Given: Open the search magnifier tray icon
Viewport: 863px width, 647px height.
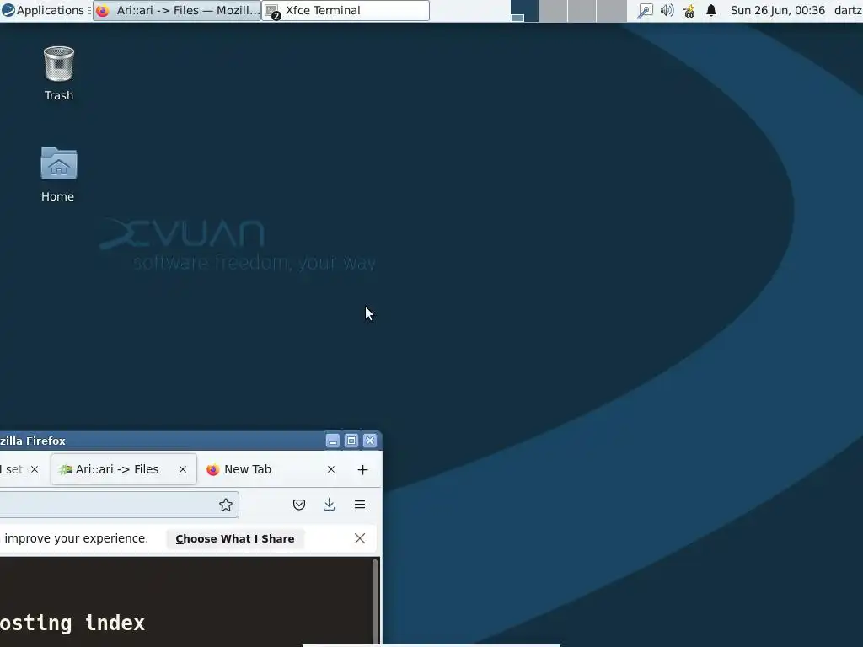Looking at the screenshot, I should [645, 10].
